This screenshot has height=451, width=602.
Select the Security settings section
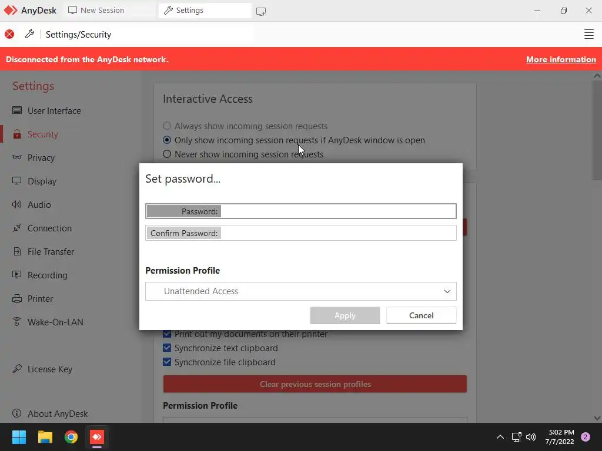pyautogui.click(x=42, y=134)
